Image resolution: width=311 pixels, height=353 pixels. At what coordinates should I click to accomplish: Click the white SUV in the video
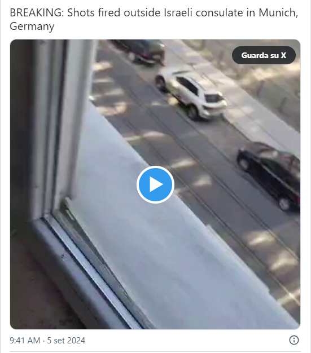click(191, 95)
